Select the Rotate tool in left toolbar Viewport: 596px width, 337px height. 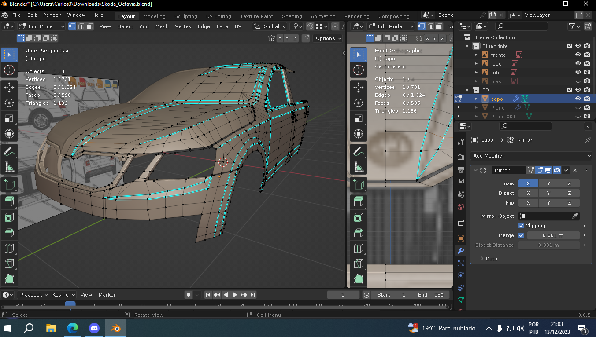[x=9, y=103]
